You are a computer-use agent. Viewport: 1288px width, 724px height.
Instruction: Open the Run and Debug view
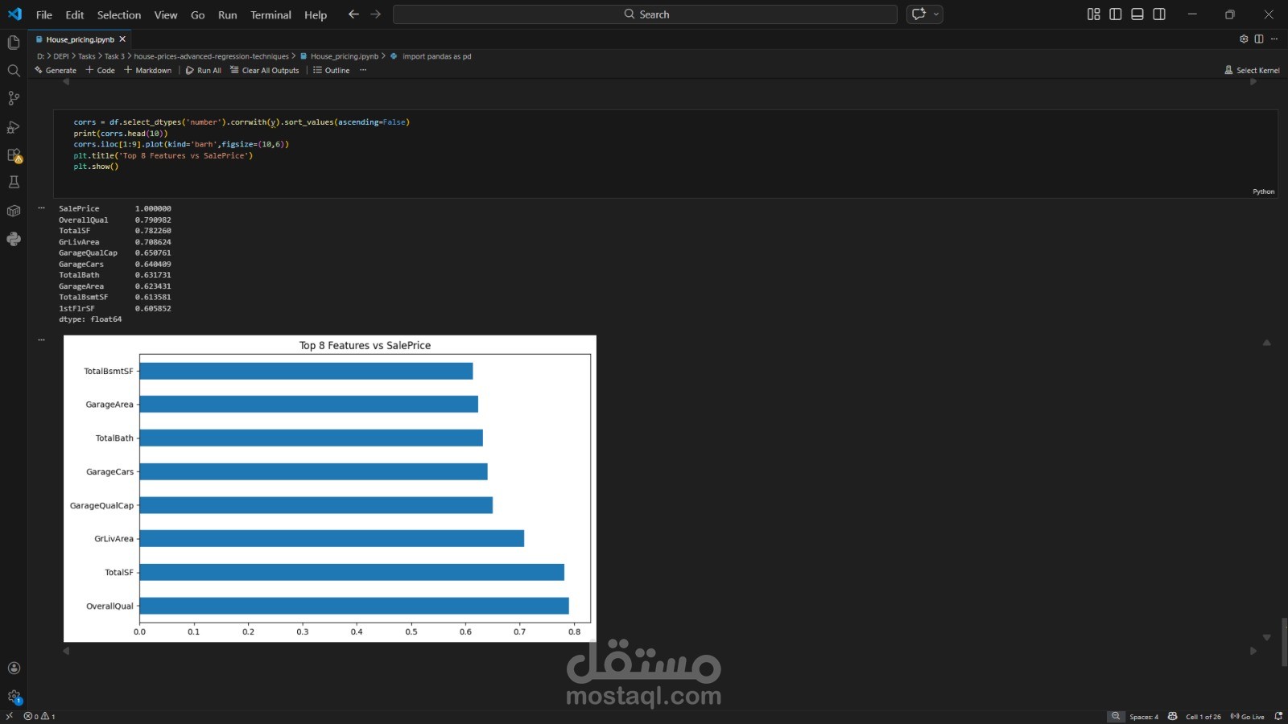tap(14, 127)
